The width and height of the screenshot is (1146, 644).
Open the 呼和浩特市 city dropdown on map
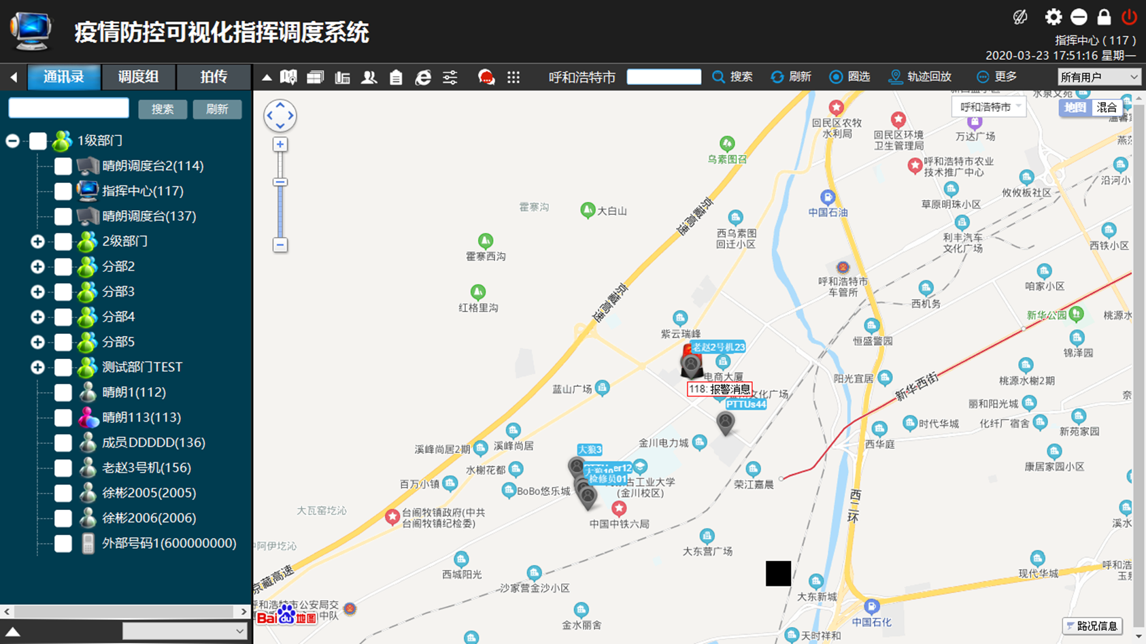tap(989, 107)
